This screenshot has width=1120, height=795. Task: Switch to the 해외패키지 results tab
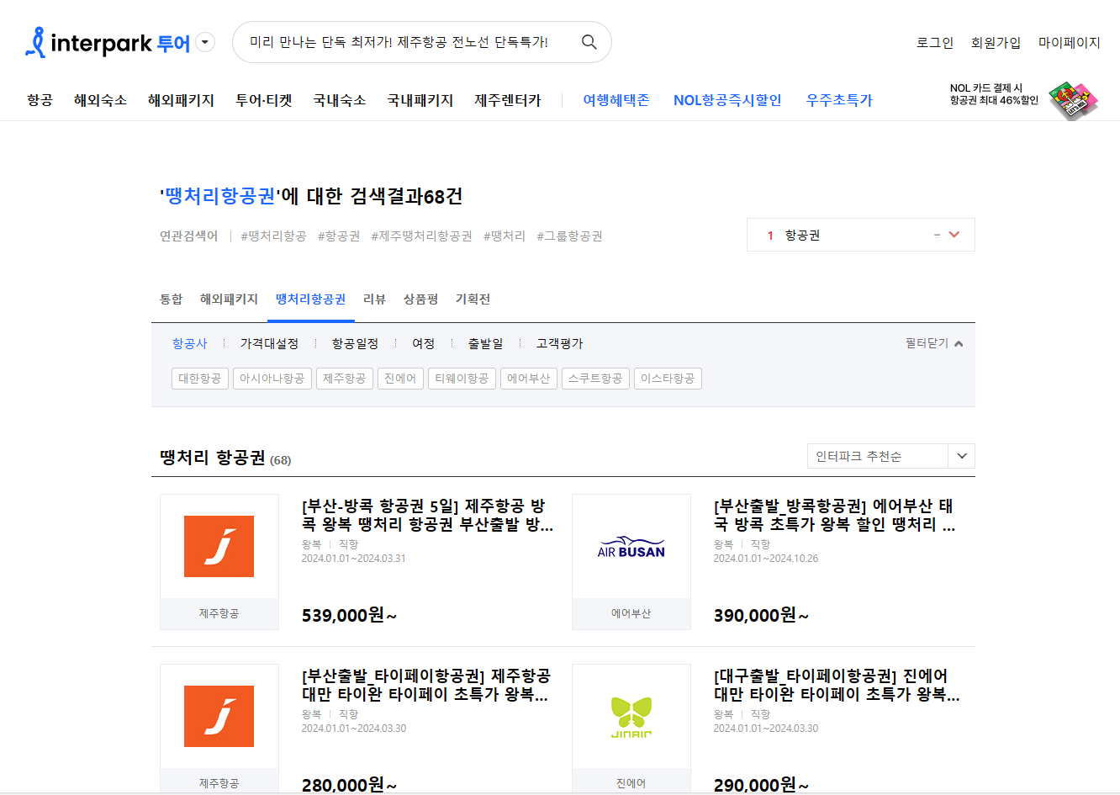(229, 299)
